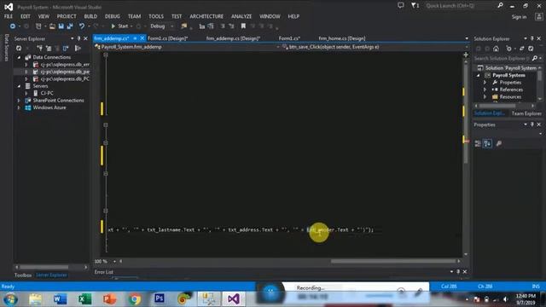Select the Payroll System project node
The width and height of the screenshot is (546, 307).
coord(508,75)
